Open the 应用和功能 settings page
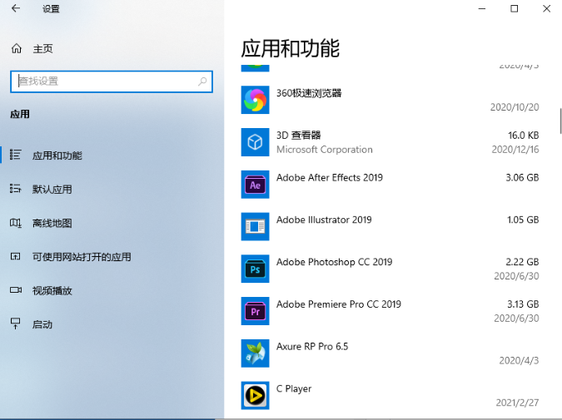 (x=57, y=156)
